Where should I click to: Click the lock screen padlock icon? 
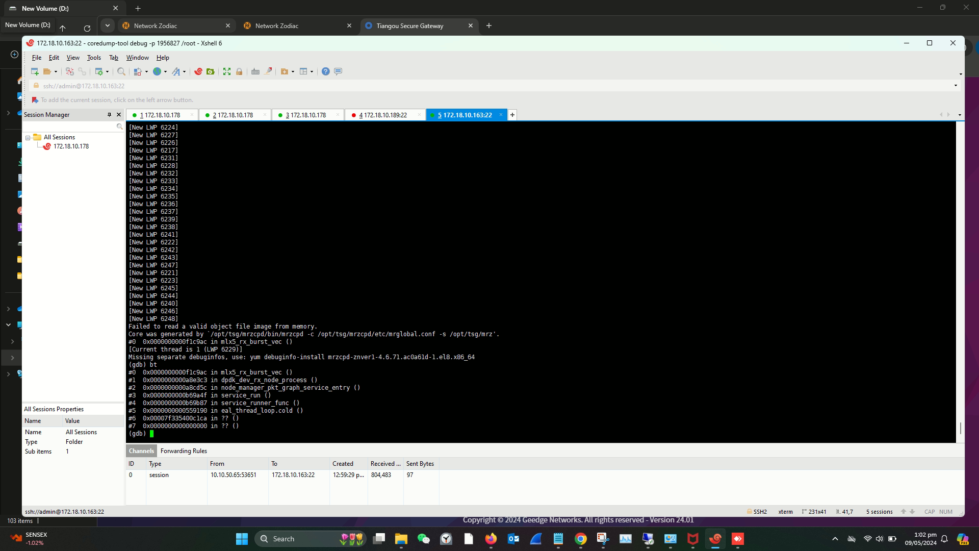point(239,71)
